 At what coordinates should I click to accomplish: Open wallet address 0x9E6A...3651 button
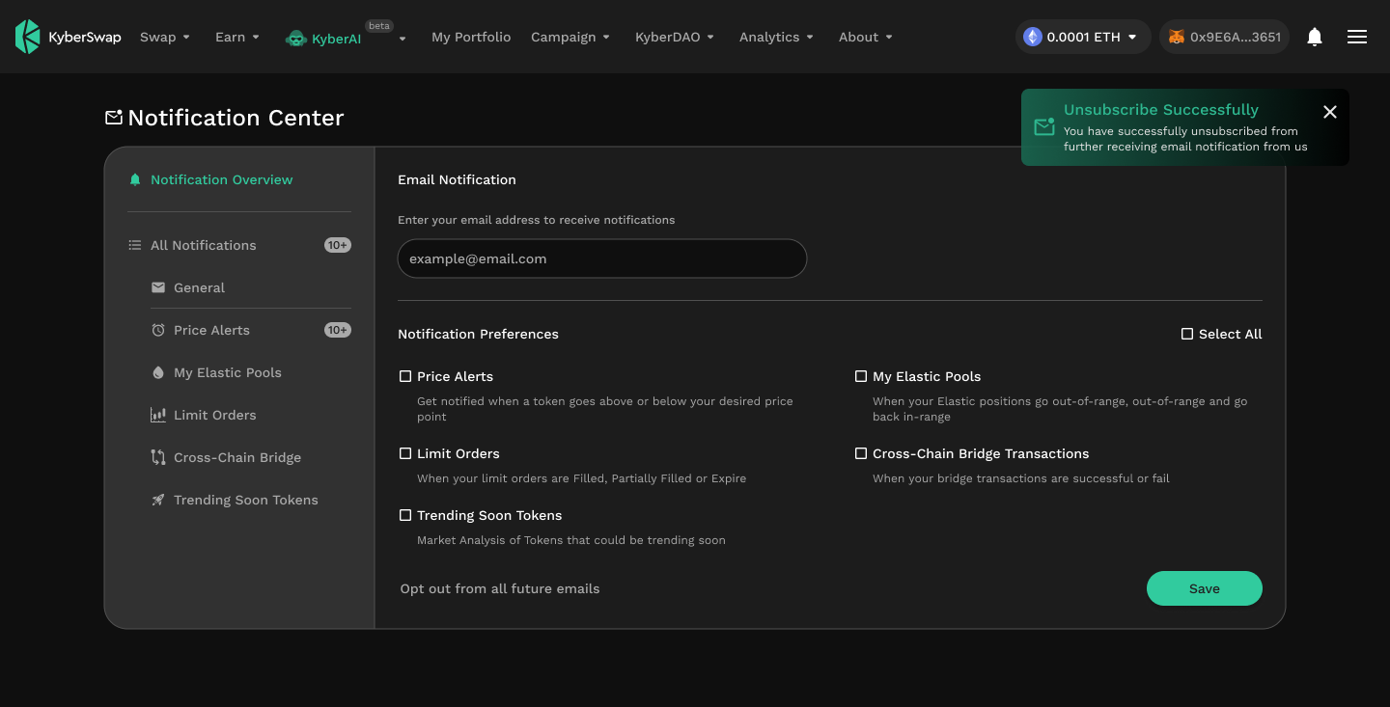click(x=1224, y=37)
